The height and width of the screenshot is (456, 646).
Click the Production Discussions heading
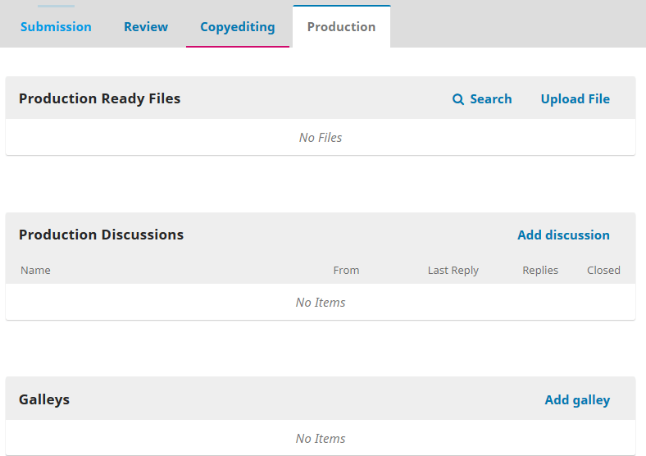click(101, 235)
